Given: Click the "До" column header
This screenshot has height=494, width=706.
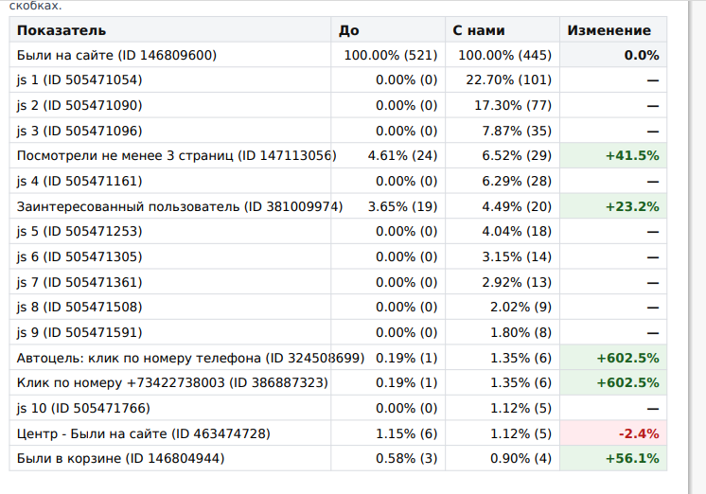Looking at the screenshot, I should (348, 31).
